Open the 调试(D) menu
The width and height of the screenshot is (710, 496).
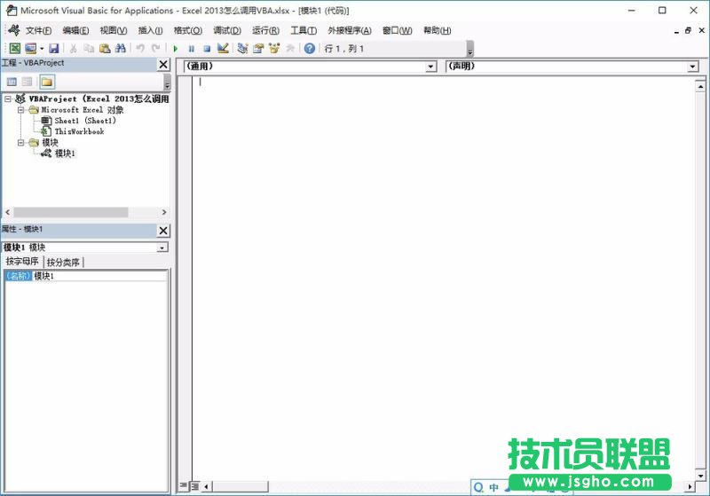click(x=227, y=30)
